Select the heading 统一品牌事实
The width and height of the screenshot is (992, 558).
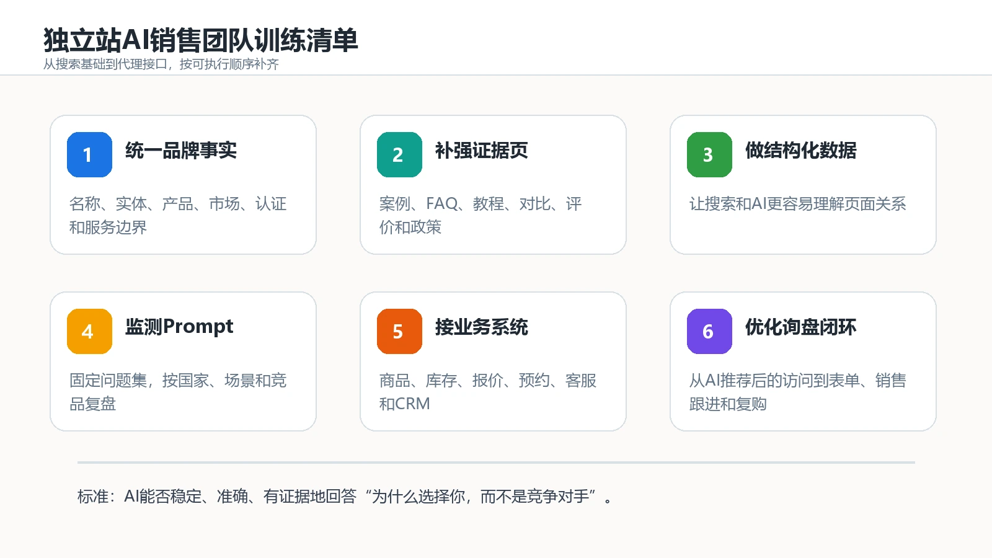pos(181,150)
